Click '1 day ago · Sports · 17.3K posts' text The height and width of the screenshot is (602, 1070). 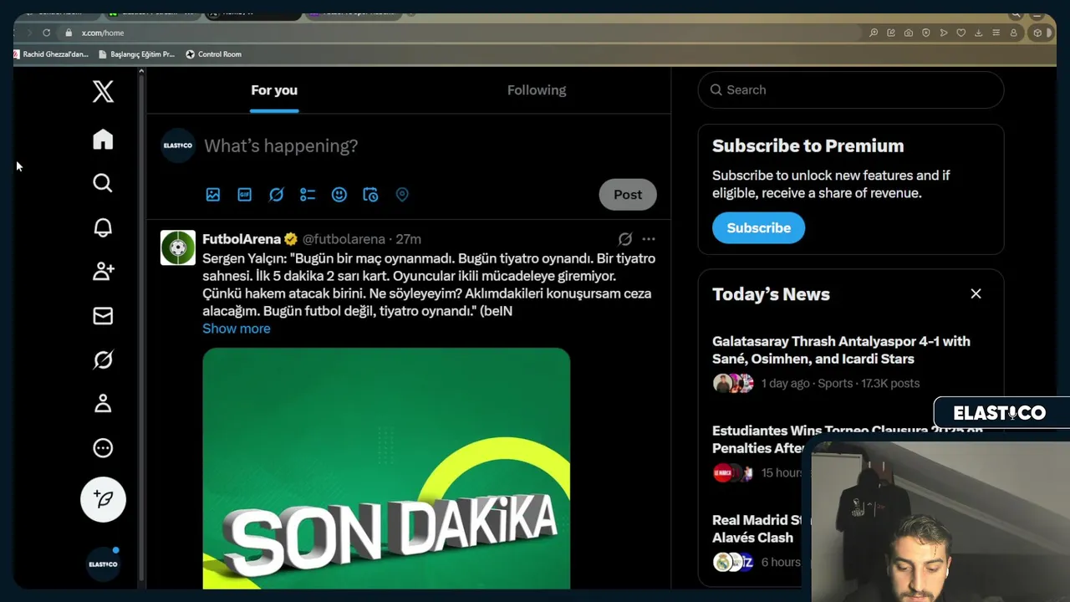(x=840, y=383)
